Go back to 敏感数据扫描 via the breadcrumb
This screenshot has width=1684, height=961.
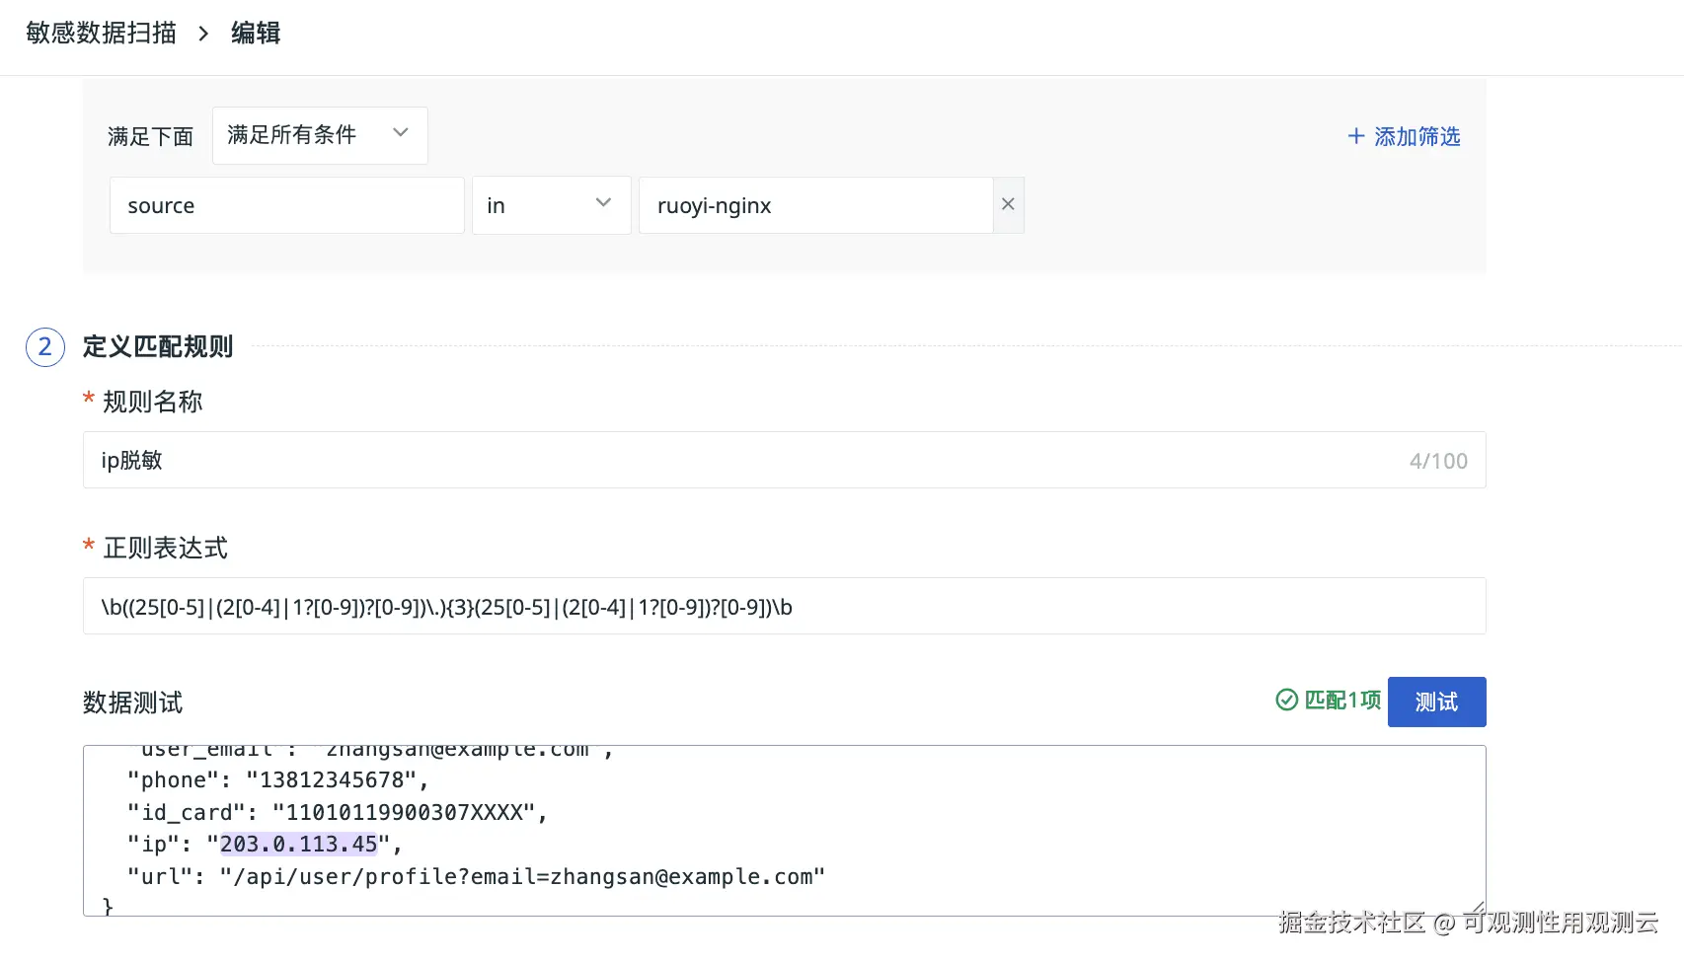pyautogui.click(x=101, y=34)
